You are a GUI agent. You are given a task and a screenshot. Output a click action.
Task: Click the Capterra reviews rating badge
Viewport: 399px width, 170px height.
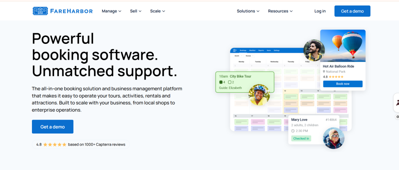tap(81, 144)
